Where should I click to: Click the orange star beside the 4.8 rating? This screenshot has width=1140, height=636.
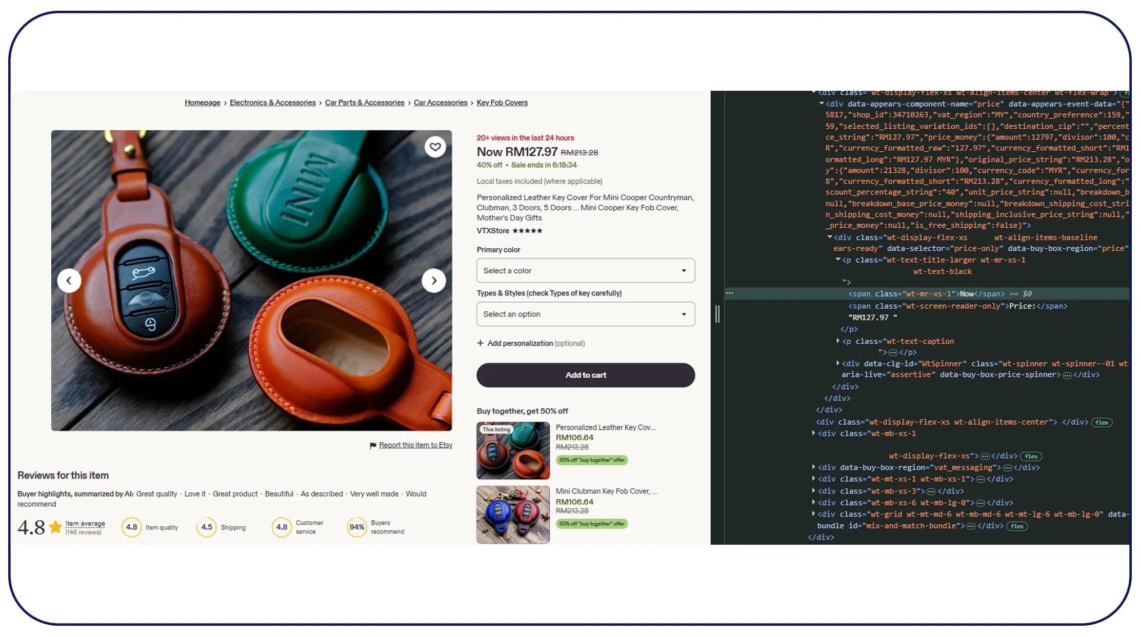click(x=55, y=527)
